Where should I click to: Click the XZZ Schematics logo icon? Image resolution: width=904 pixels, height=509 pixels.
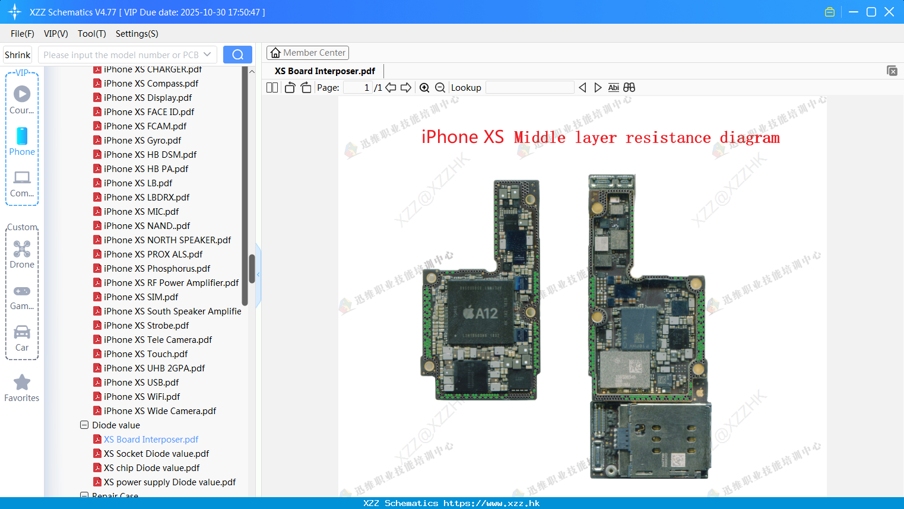15,12
